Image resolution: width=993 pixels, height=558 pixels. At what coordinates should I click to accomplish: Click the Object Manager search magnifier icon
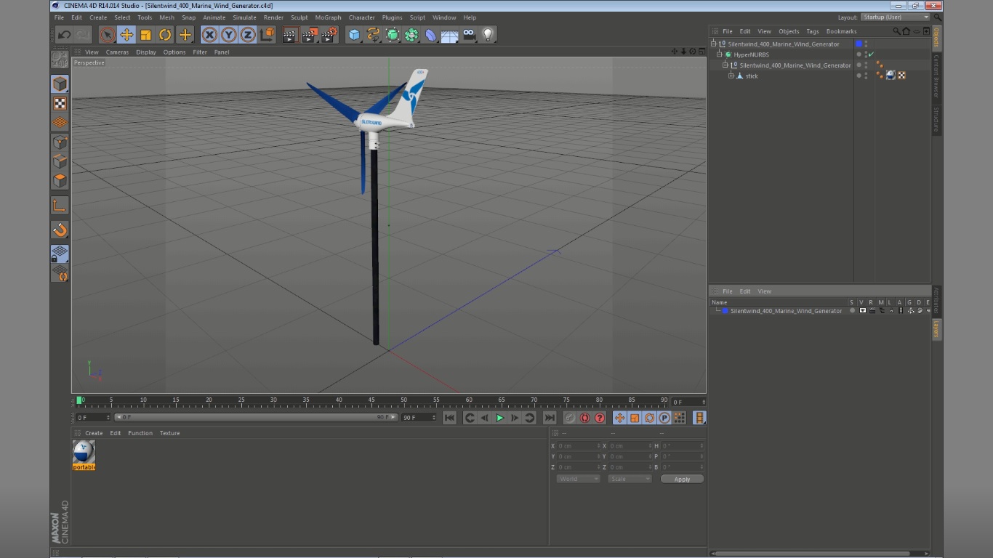(896, 31)
